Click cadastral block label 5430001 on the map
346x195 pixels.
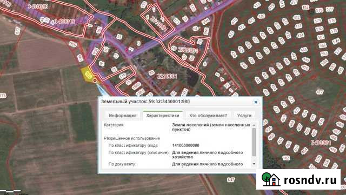pos(321,143)
